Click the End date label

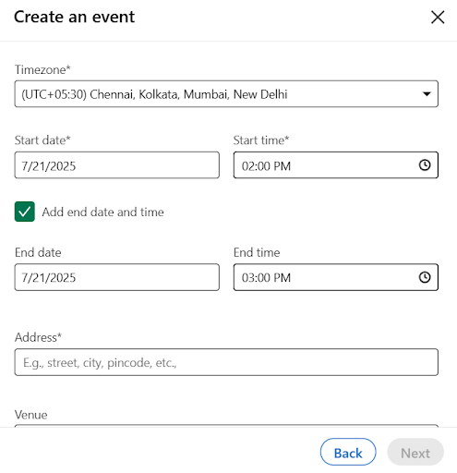point(38,252)
